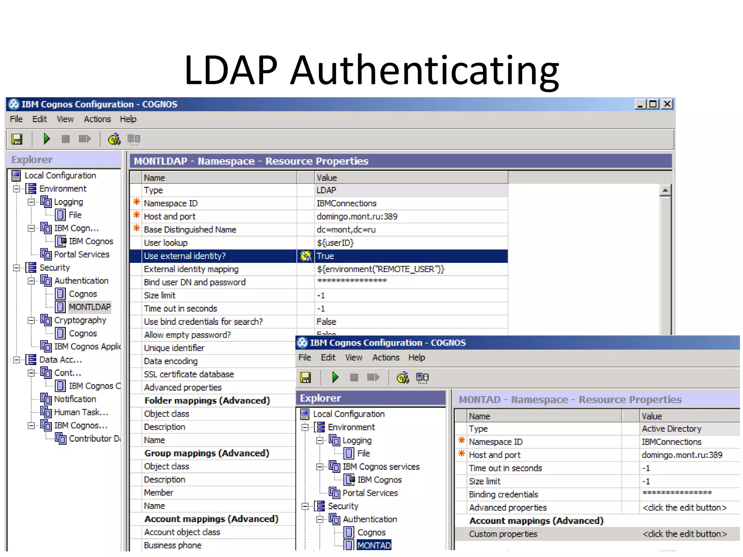Click the Unique identifier row

(213, 348)
